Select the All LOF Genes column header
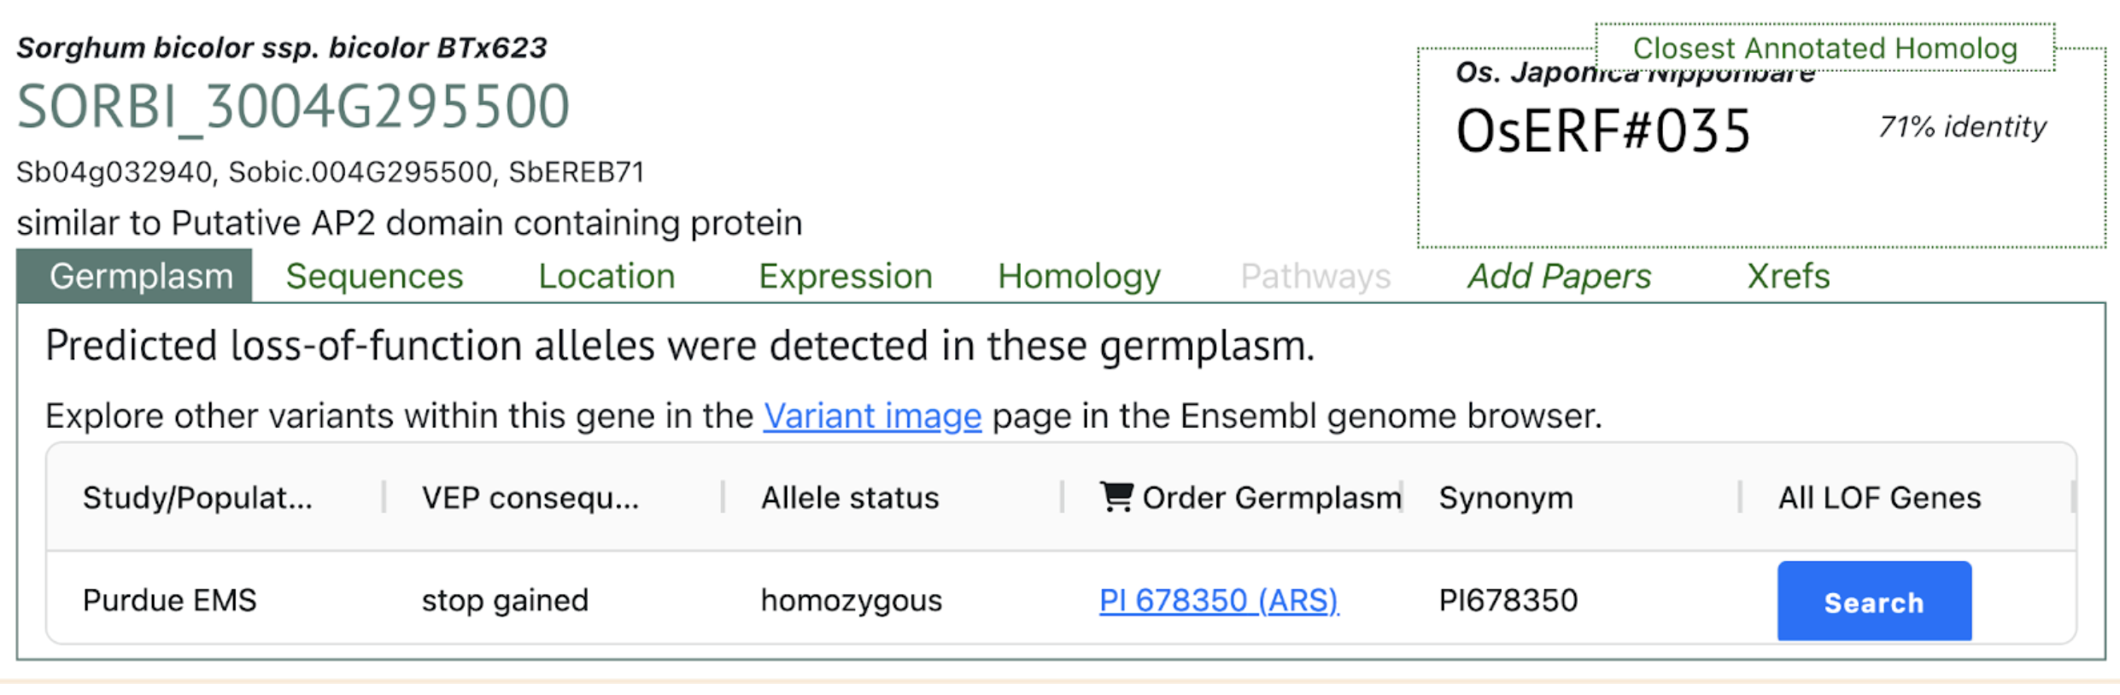This screenshot has height=695, width=2120. coord(1879,498)
